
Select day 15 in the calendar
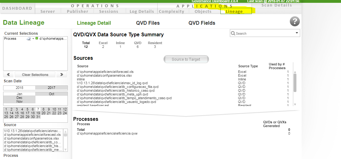point(17,113)
